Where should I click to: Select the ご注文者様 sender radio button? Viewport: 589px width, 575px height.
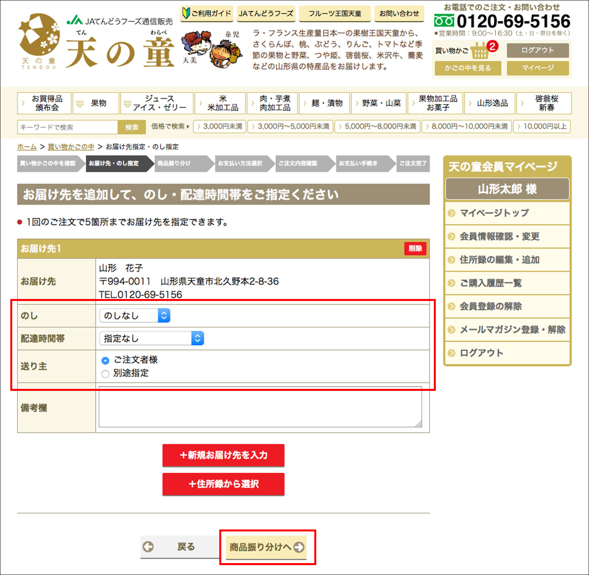coord(105,360)
